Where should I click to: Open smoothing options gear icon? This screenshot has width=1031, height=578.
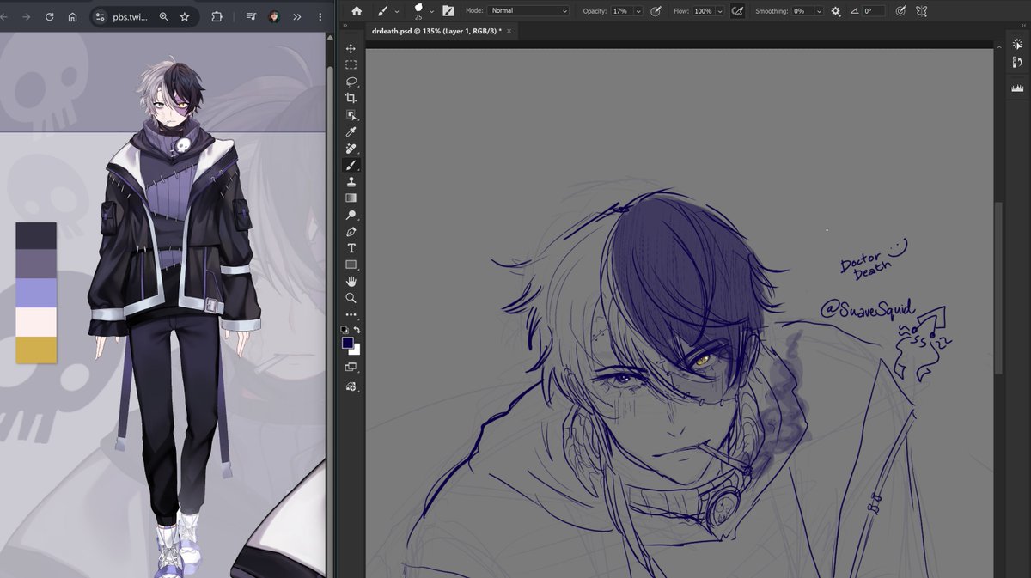tap(835, 11)
